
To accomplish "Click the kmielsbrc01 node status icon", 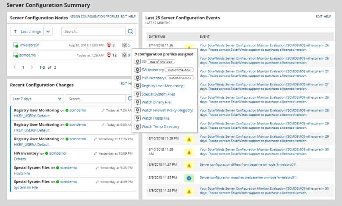I will 15,45.
